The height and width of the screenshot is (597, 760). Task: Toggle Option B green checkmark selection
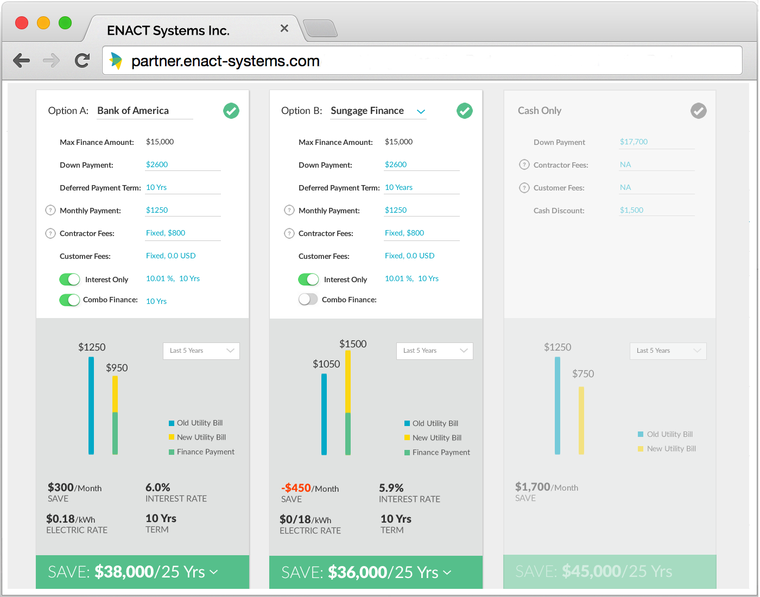click(x=465, y=111)
